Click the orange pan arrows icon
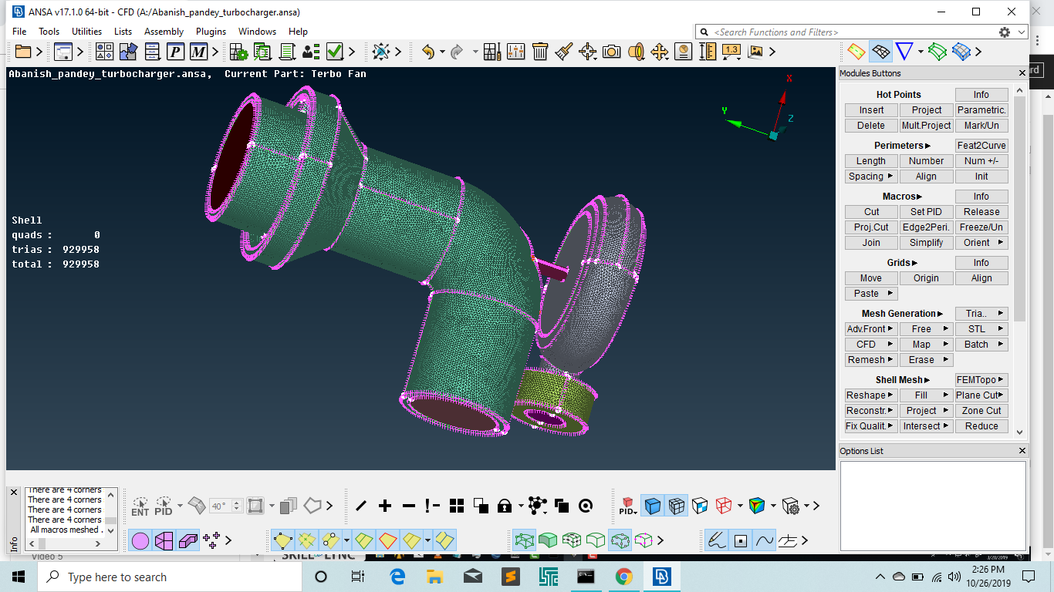Viewport: 1054px width, 592px height. pyautogui.click(x=660, y=52)
